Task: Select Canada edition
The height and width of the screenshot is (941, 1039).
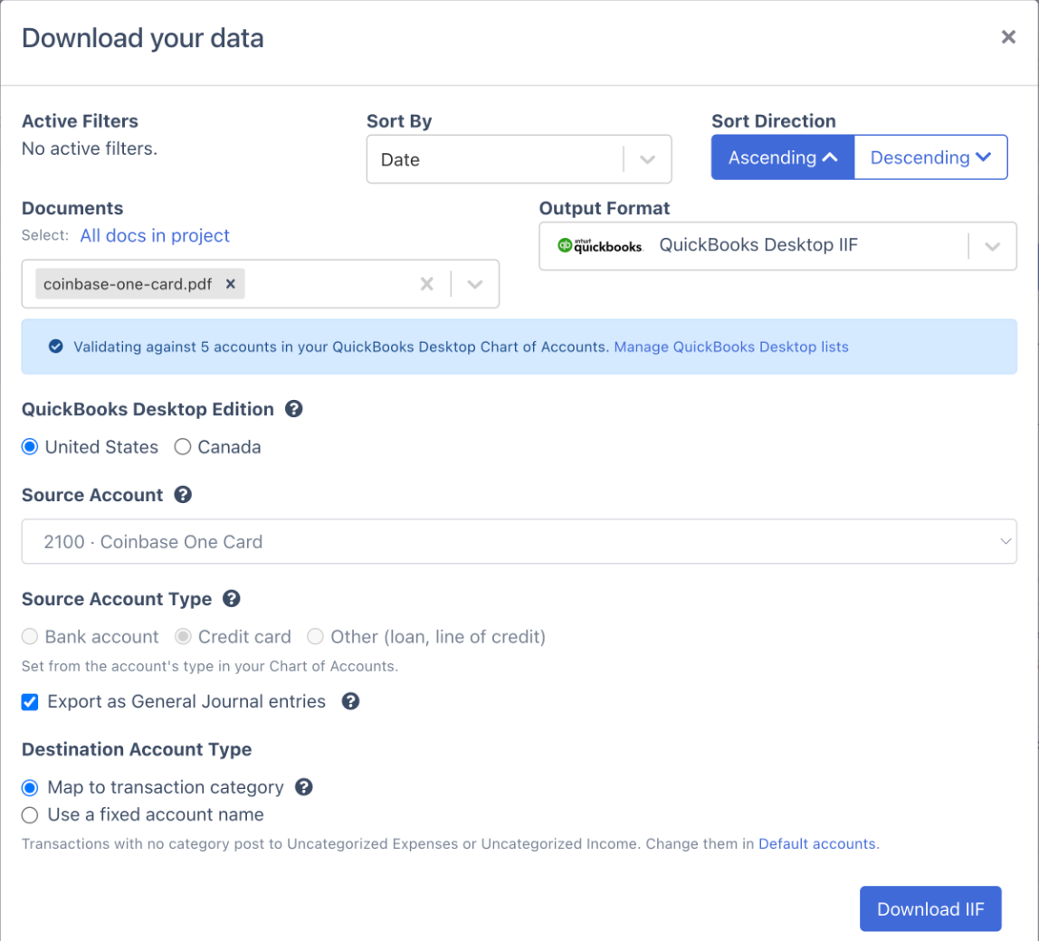Action: (x=183, y=447)
